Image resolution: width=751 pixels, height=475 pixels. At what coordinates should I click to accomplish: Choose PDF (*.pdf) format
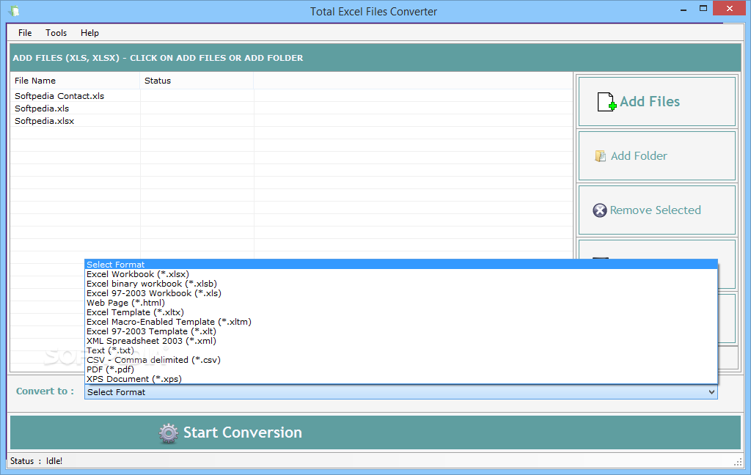(401, 370)
